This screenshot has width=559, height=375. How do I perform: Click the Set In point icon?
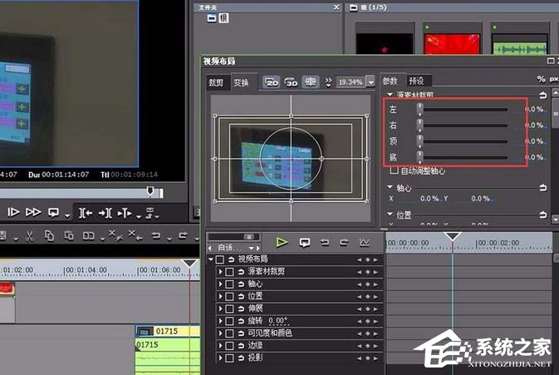[x=86, y=212]
